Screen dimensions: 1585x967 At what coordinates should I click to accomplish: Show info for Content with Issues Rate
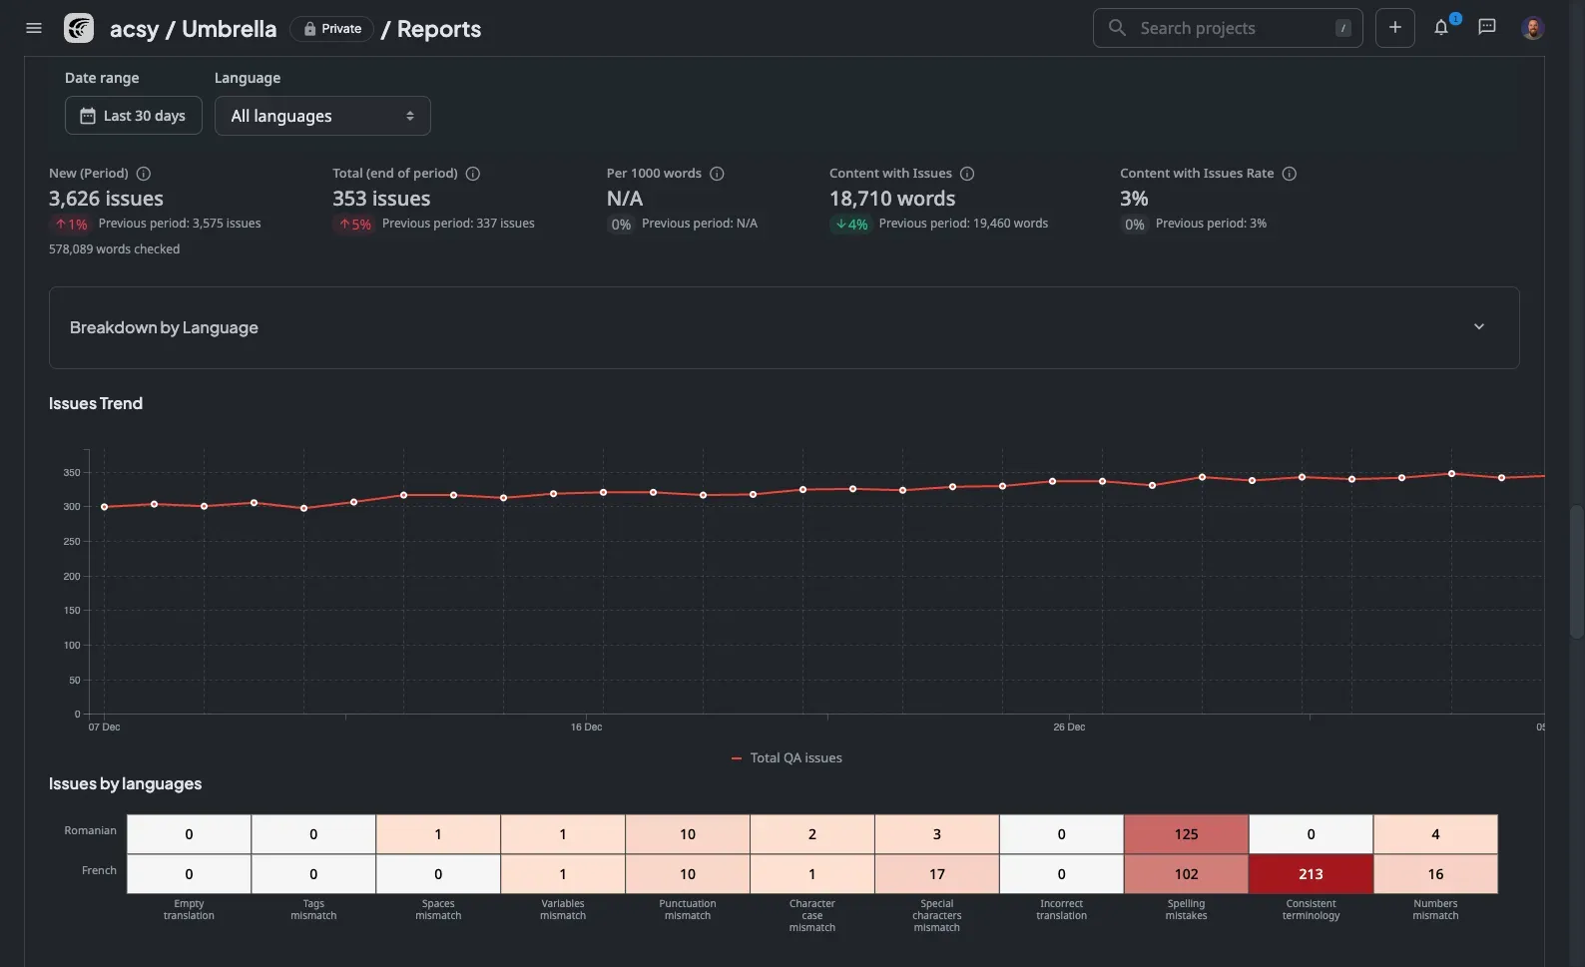(x=1289, y=174)
